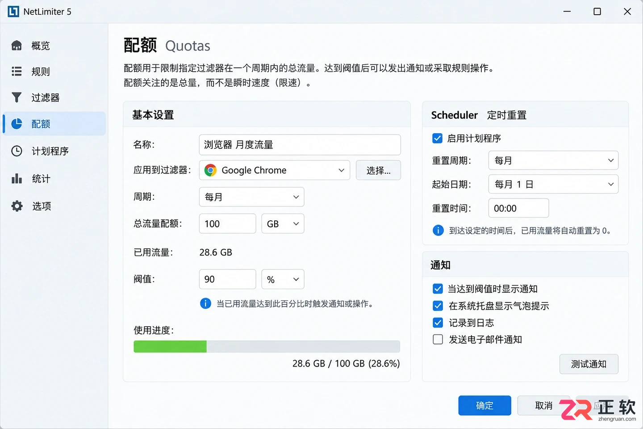Click the 测试通知 button
This screenshot has width=643, height=429.
tap(589, 364)
